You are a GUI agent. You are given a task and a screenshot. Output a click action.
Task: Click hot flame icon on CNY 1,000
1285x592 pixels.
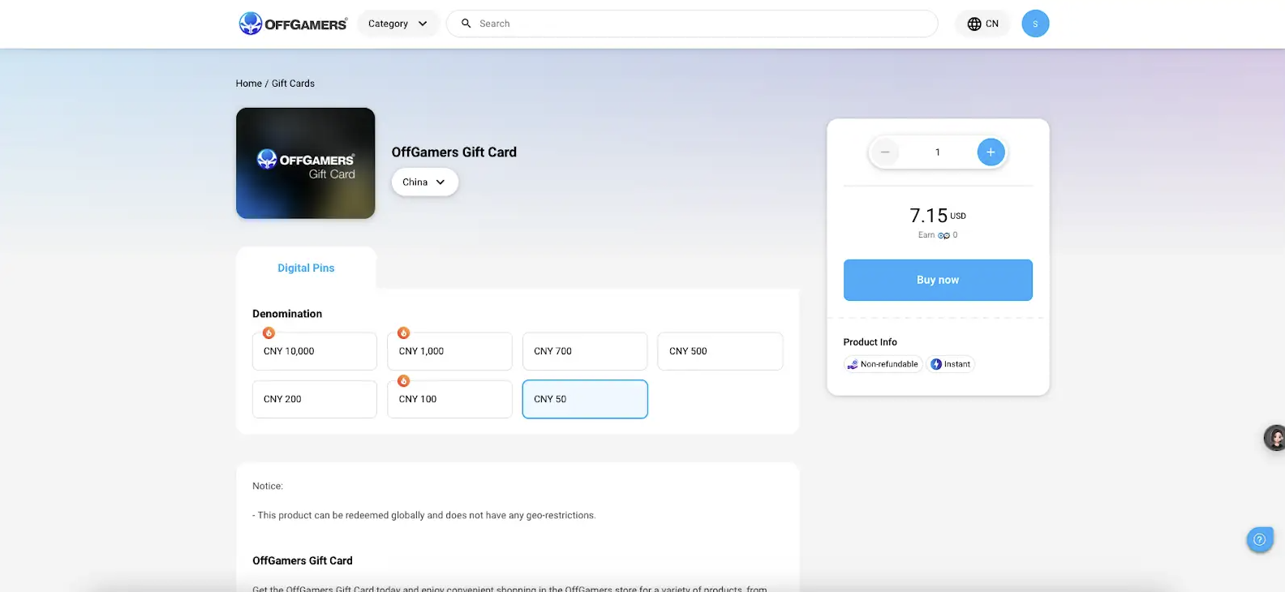(403, 333)
